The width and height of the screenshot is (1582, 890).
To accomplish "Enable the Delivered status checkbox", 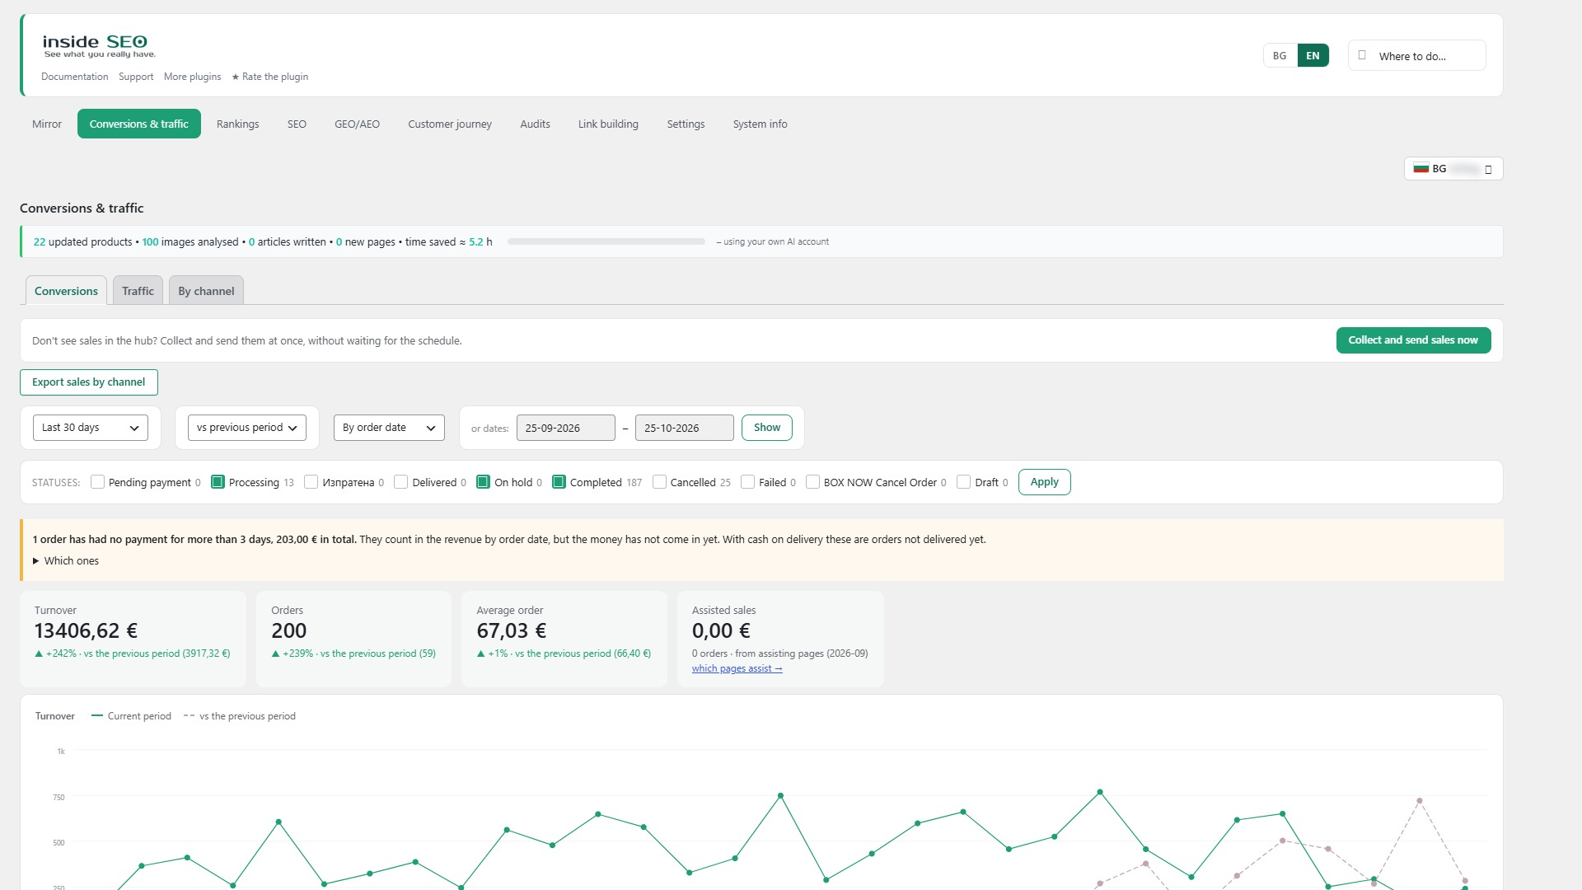I will pos(400,482).
